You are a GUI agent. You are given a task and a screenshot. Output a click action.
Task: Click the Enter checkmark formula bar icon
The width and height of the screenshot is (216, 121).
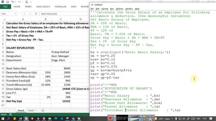point(30,14)
